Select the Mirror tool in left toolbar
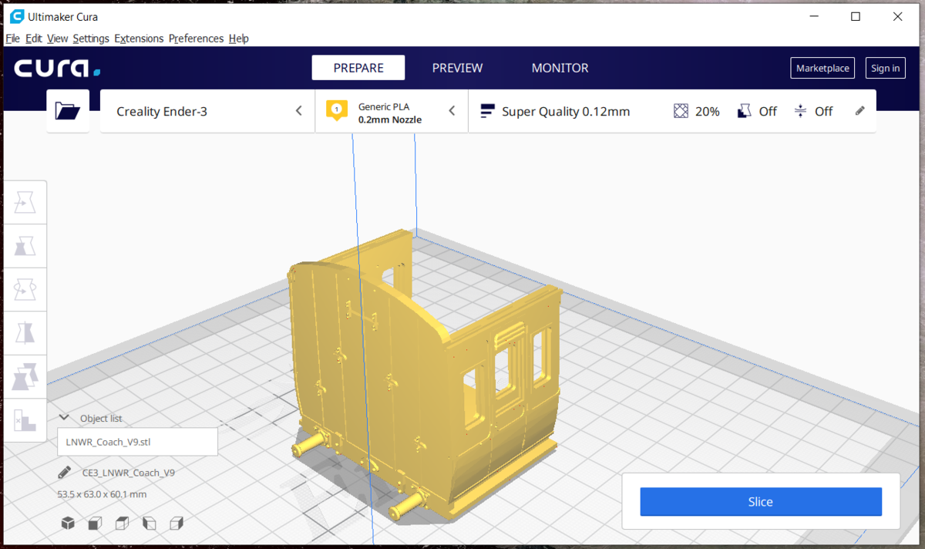925x549 pixels. tap(25, 333)
